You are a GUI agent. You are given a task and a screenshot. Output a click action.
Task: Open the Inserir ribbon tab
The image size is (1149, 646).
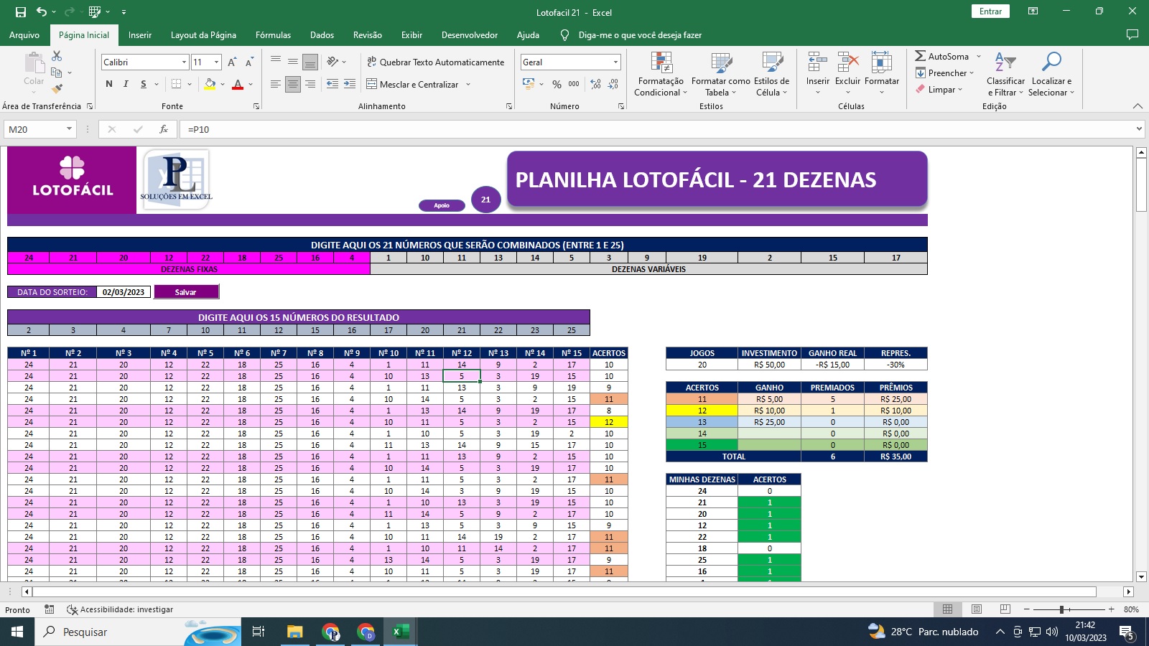pyautogui.click(x=140, y=34)
